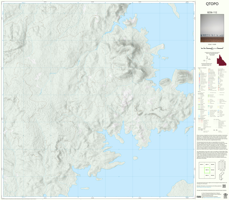Viewport: 229px width, 200px height.
Task: Click the maroon Queensland locator map
Action: [x=222, y=60]
